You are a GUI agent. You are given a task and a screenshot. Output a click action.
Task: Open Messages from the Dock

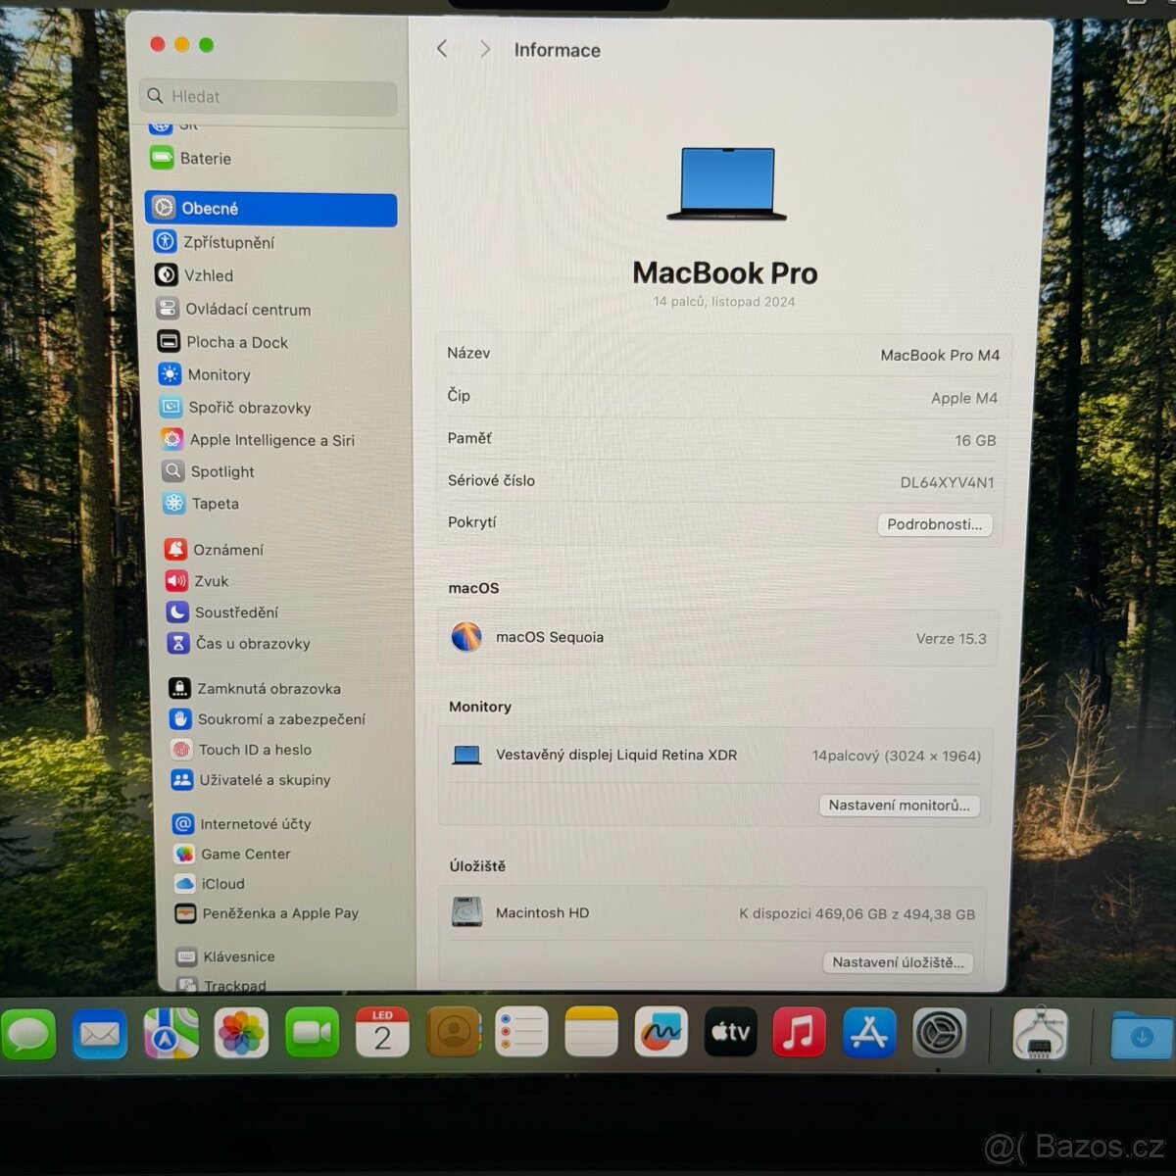pos(28,1035)
